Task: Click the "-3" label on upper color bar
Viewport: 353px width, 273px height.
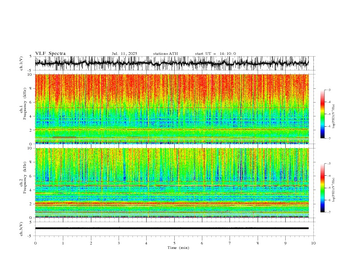Action: point(329,90)
